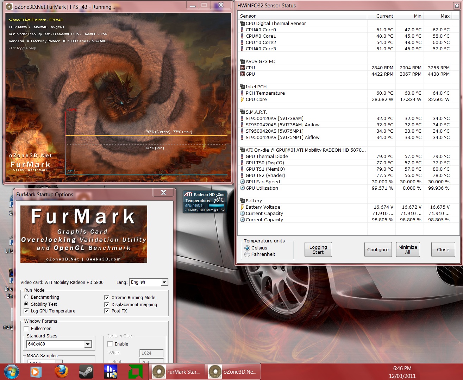
Task: Enable Custom Size checkbox
Action: pyautogui.click(x=110, y=344)
